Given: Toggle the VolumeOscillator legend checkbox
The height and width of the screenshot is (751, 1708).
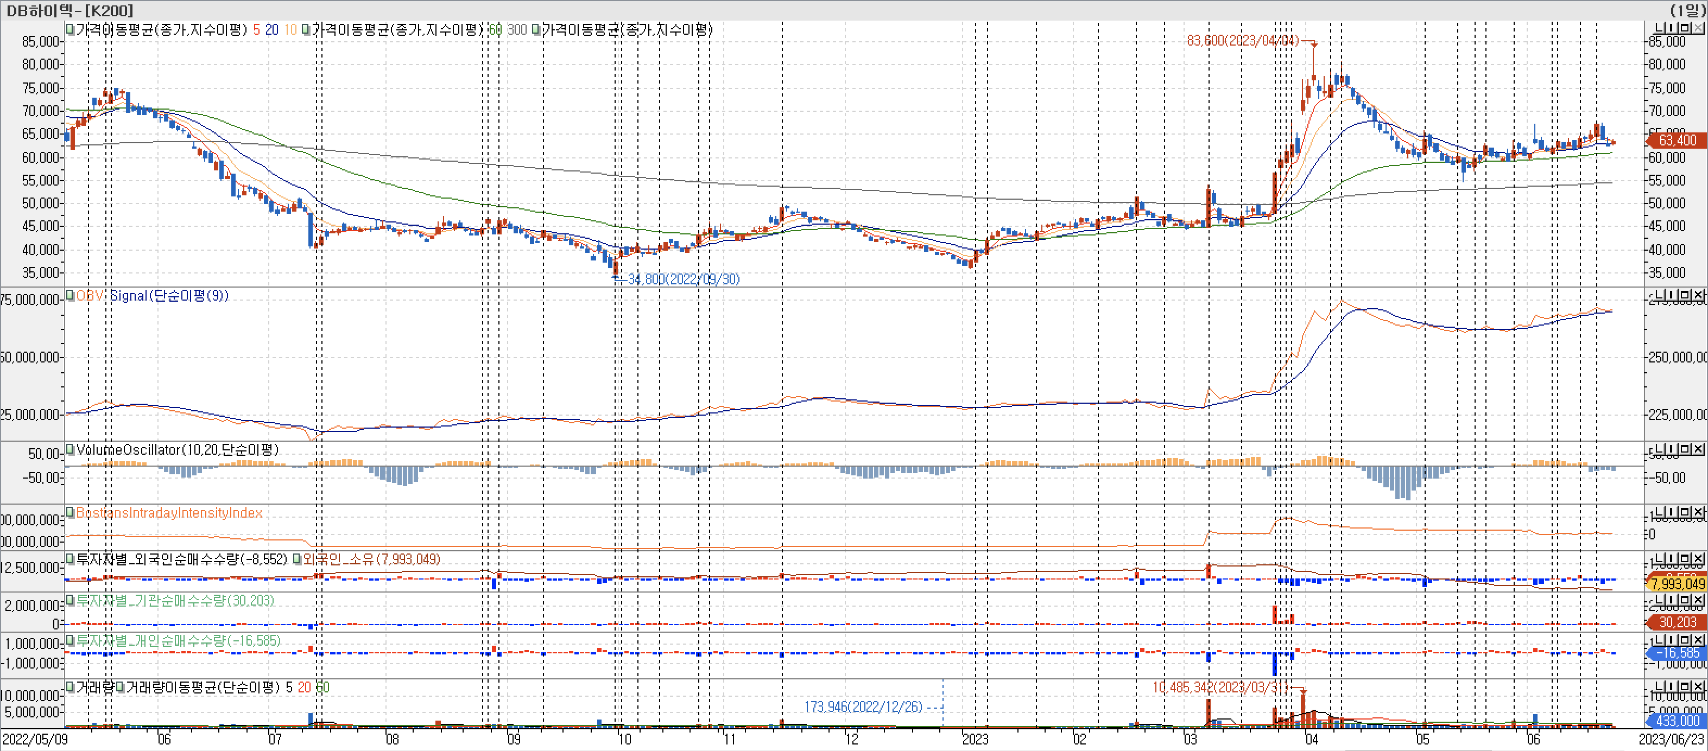Looking at the screenshot, I should [x=70, y=450].
